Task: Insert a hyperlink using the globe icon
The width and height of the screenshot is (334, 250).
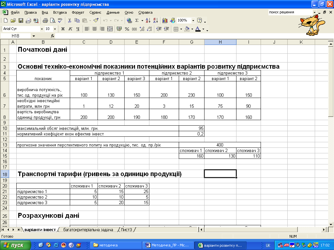Action: click(x=129, y=21)
